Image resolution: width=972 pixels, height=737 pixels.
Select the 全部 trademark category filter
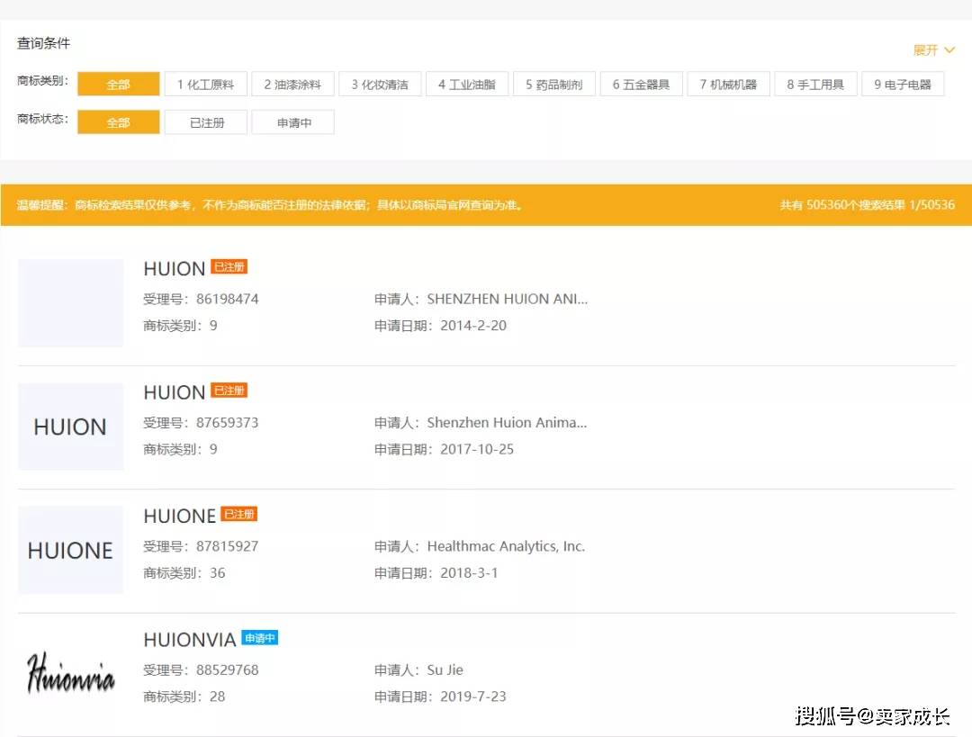118,85
